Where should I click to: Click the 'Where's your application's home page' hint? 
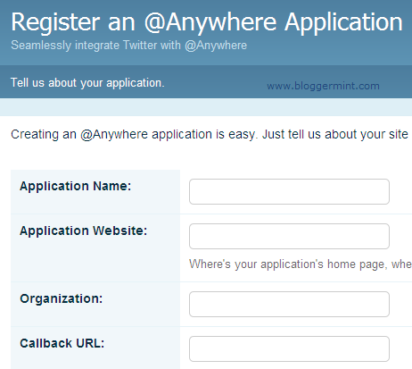tap(301, 264)
